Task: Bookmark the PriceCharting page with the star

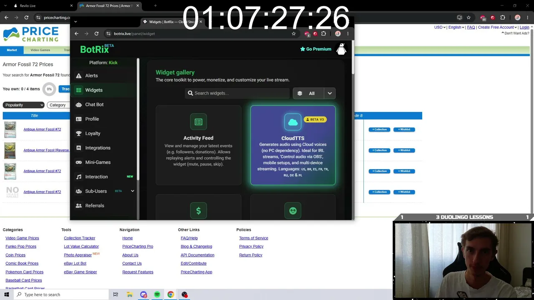Action: [469, 17]
